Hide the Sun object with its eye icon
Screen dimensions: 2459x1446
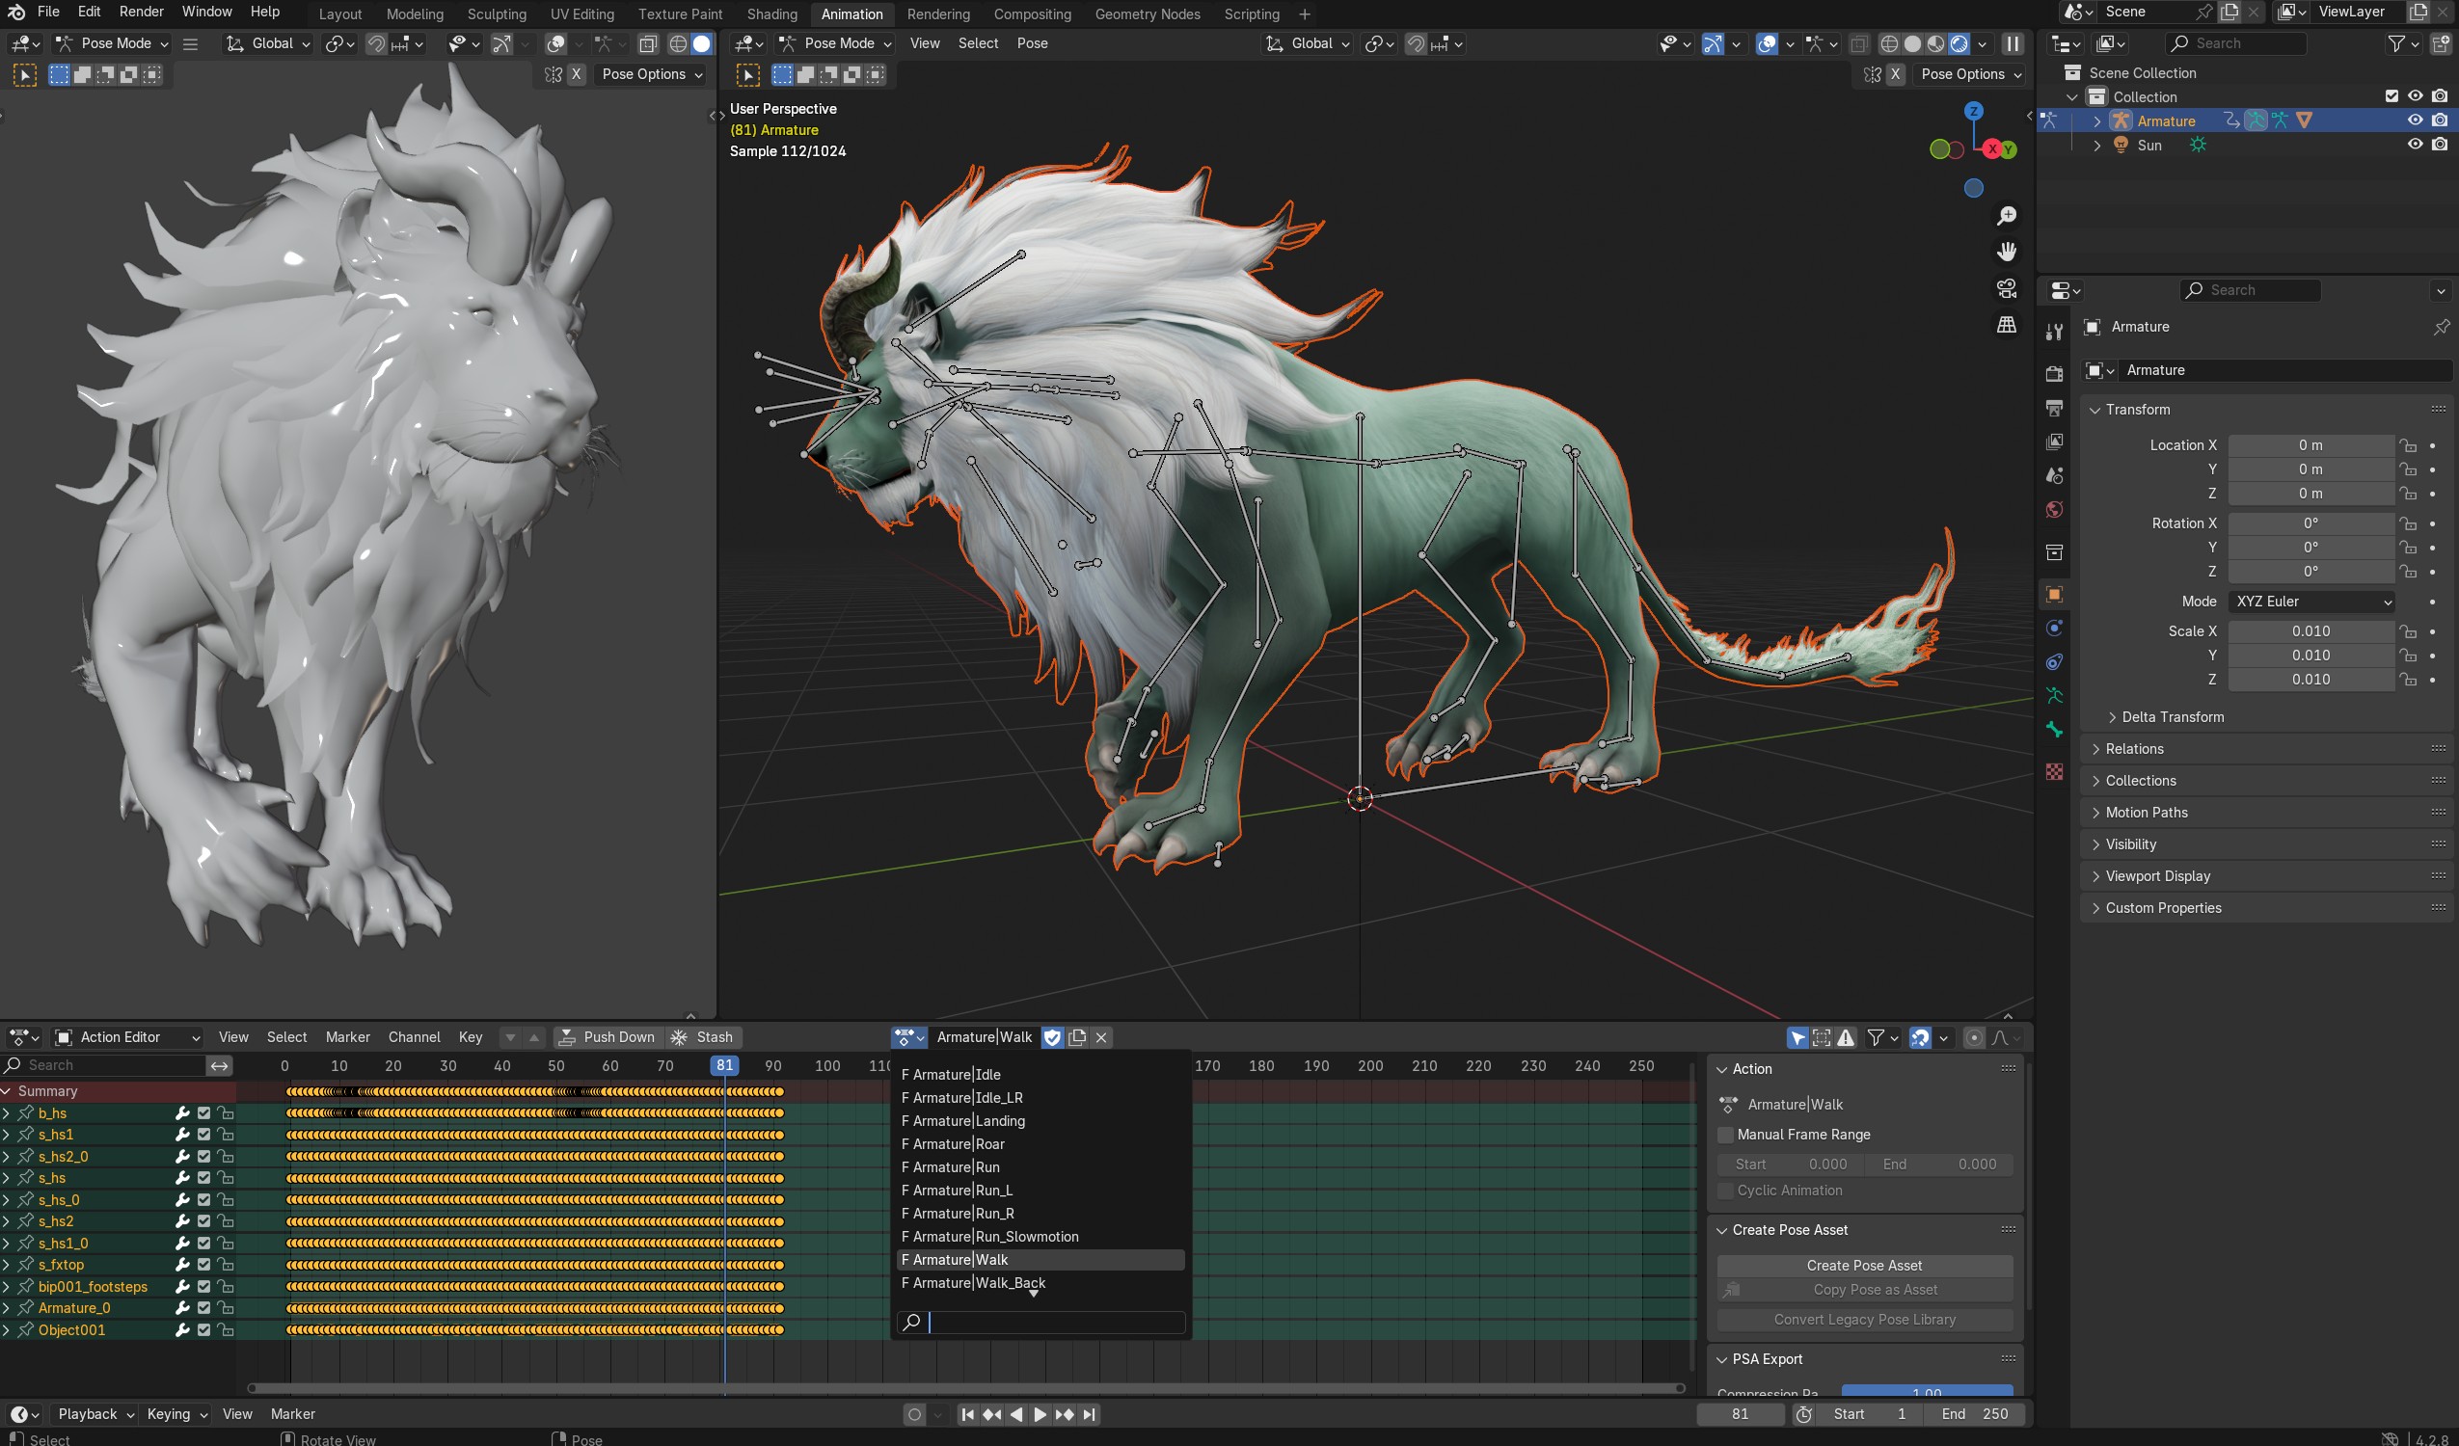2414,145
